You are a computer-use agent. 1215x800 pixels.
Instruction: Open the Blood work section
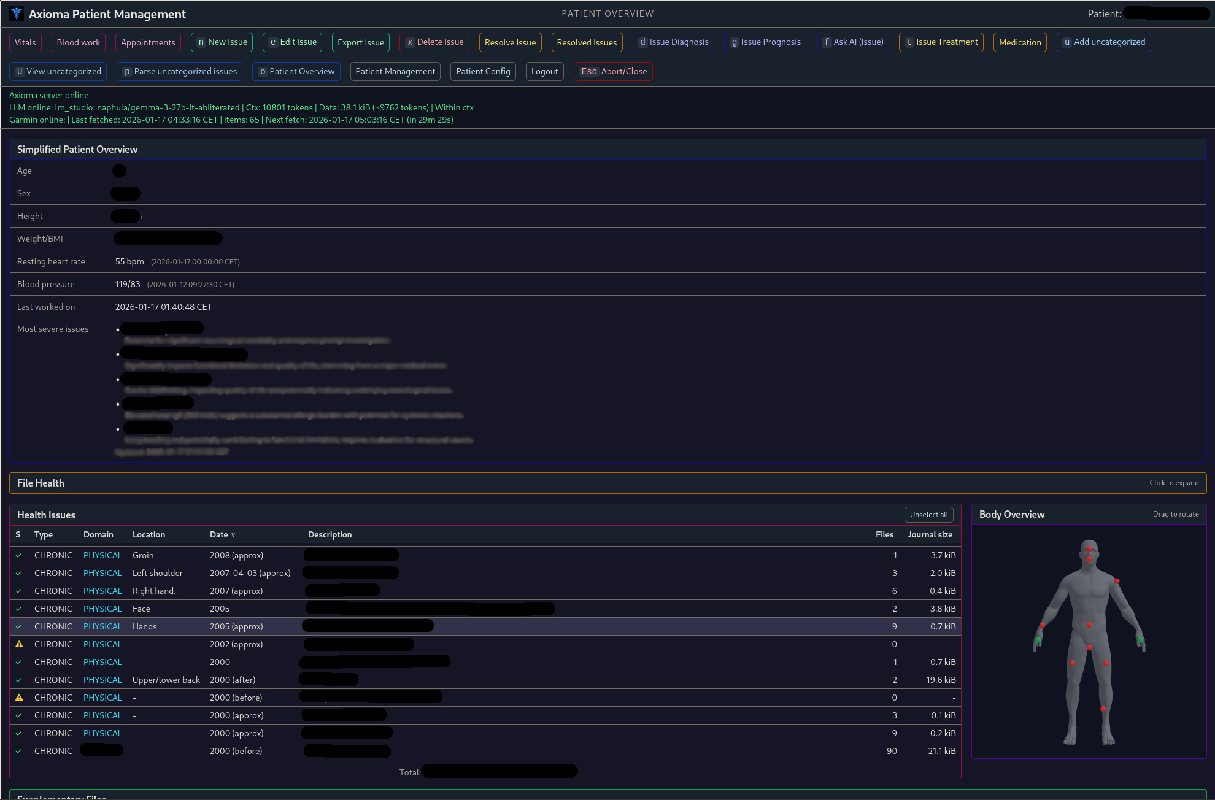[79, 42]
